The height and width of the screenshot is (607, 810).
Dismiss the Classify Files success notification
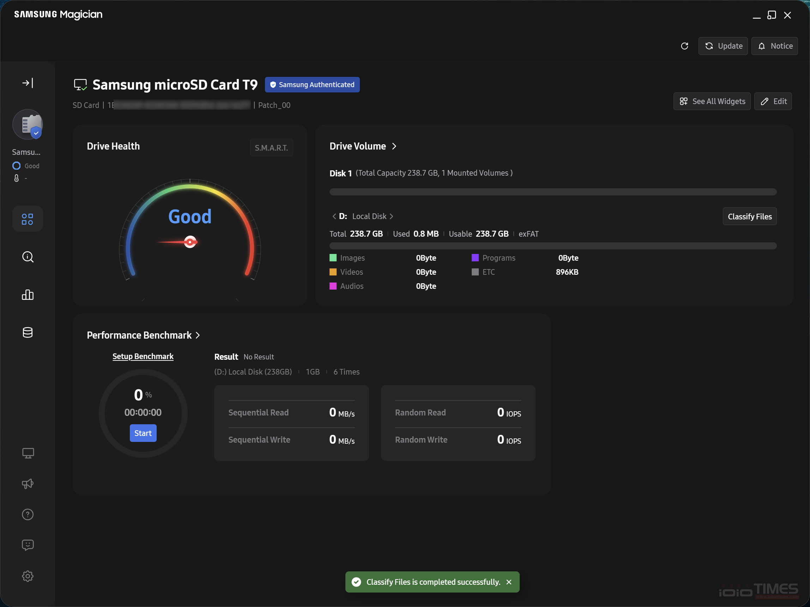[509, 582]
